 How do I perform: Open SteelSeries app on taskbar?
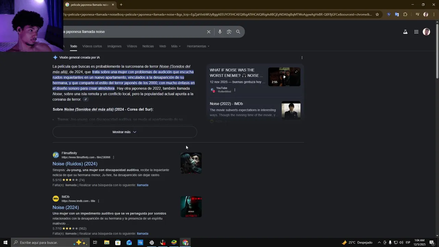pos(152,243)
